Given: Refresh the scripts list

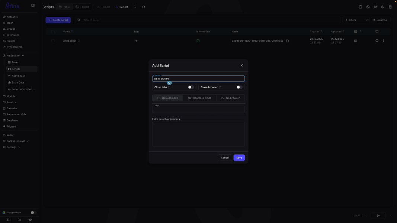Looking at the screenshot, I should (144, 7).
